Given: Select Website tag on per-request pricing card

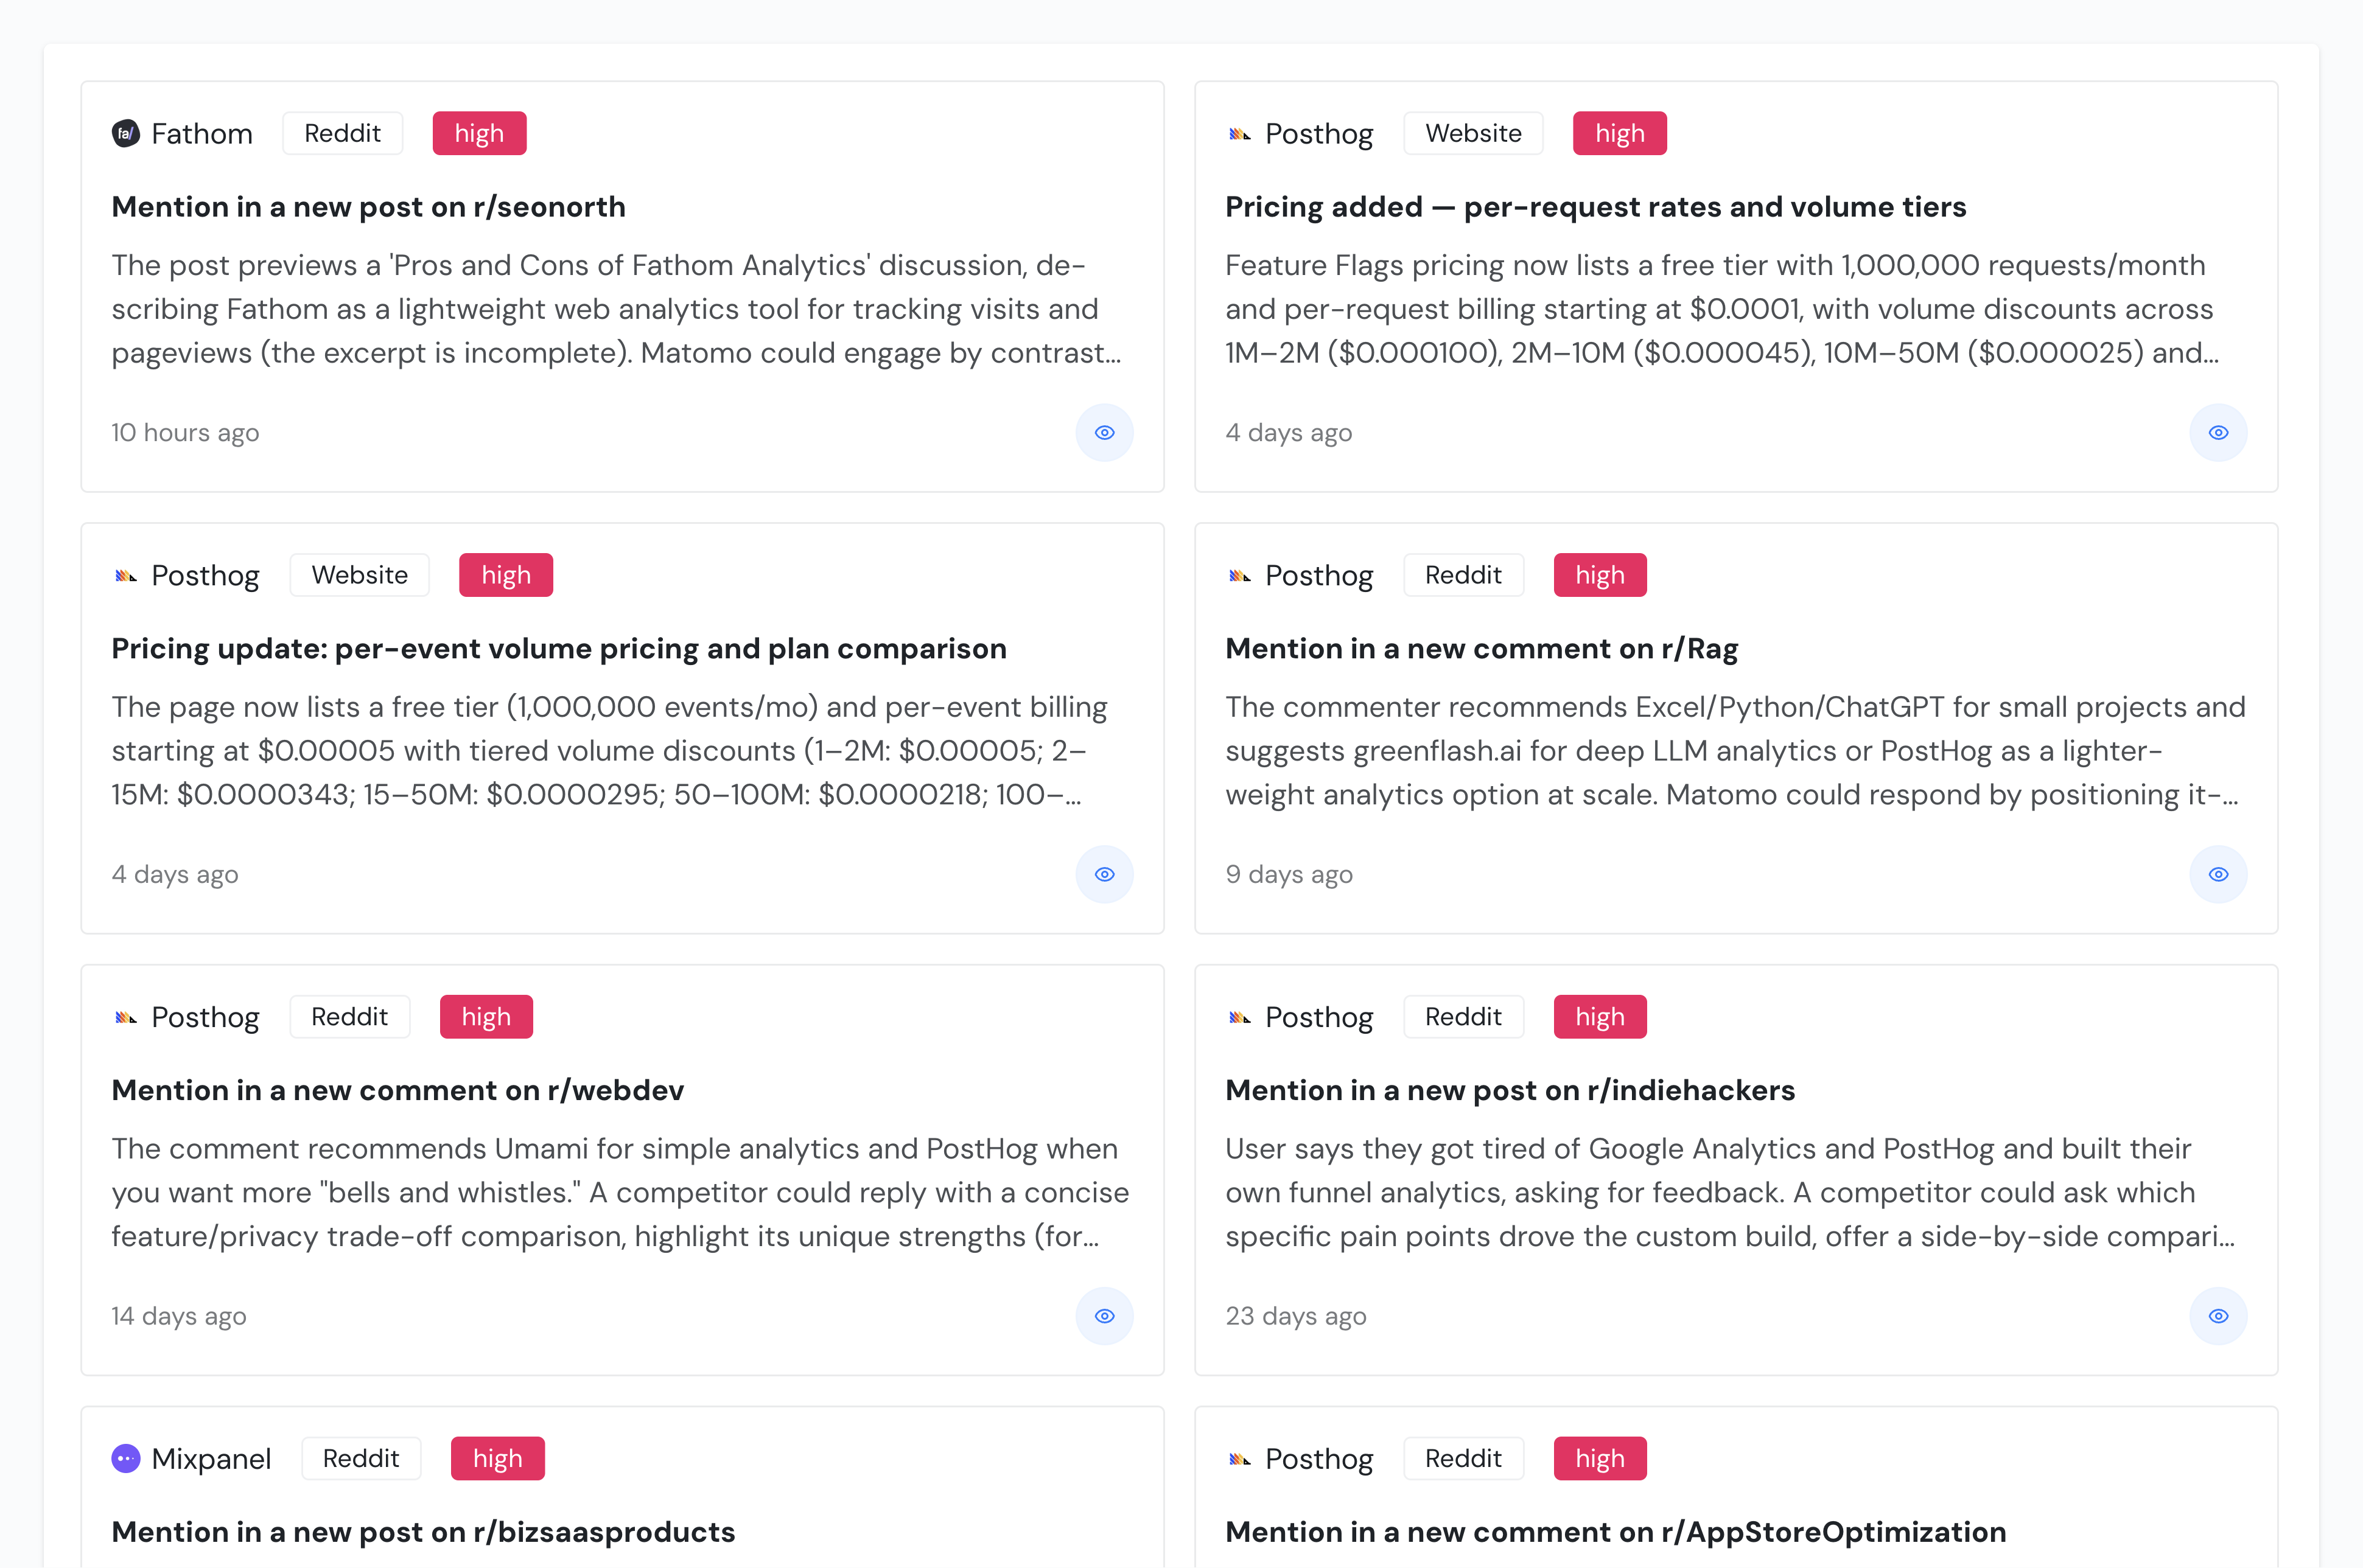Looking at the screenshot, I should click(1472, 134).
